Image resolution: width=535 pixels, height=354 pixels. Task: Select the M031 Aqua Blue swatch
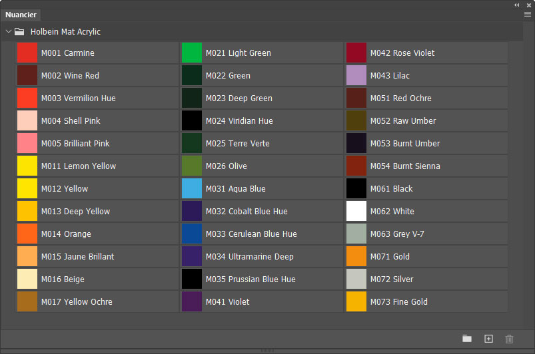point(192,188)
